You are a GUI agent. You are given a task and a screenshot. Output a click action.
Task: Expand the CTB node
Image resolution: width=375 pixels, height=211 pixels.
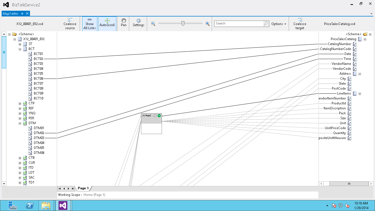click(20, 158)
